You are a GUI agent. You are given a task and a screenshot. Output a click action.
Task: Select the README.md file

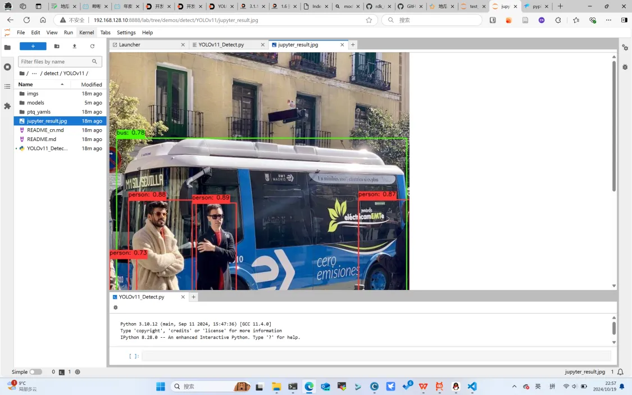60,139
